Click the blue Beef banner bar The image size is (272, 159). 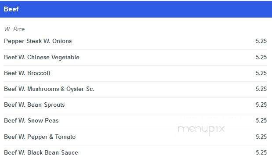coord(136,9)
